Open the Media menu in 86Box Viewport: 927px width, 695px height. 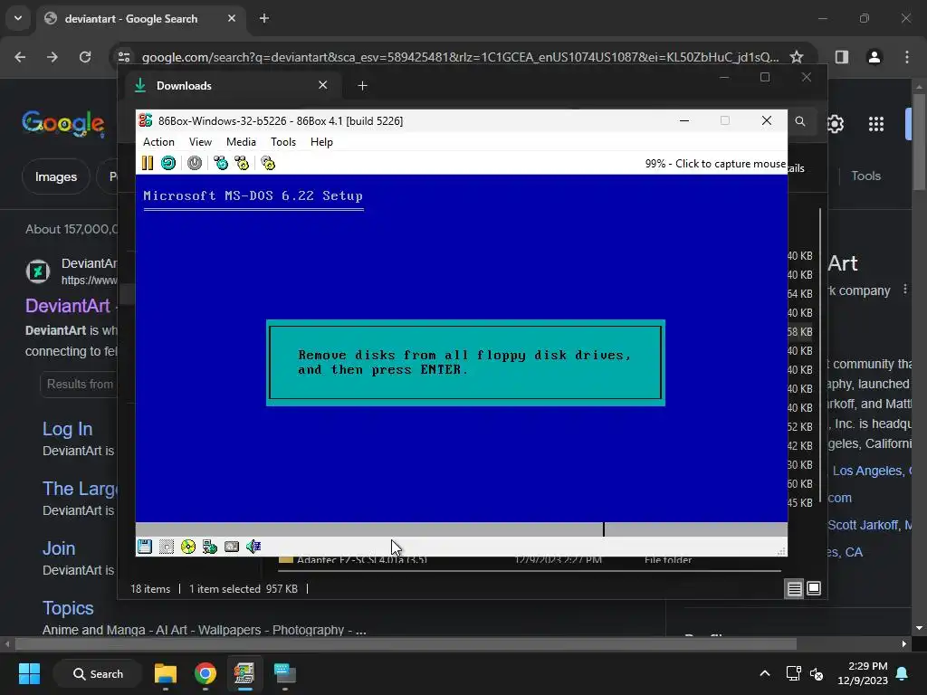(241, 142)
